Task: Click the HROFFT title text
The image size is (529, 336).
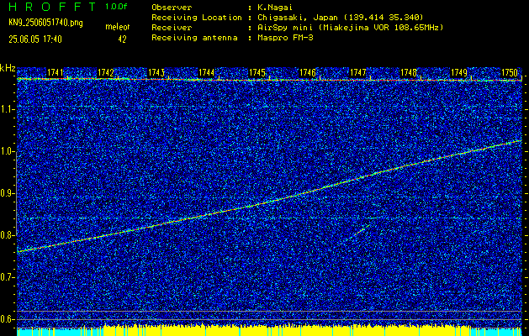Action: tap(53, 7)
